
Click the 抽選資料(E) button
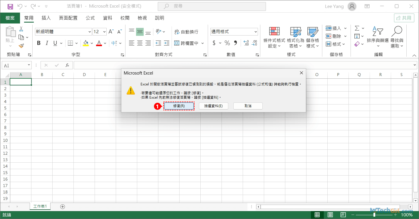pyautogui.click(x=213, y=106)
